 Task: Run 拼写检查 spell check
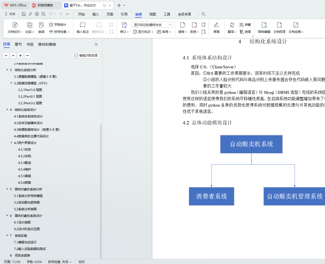59,32
